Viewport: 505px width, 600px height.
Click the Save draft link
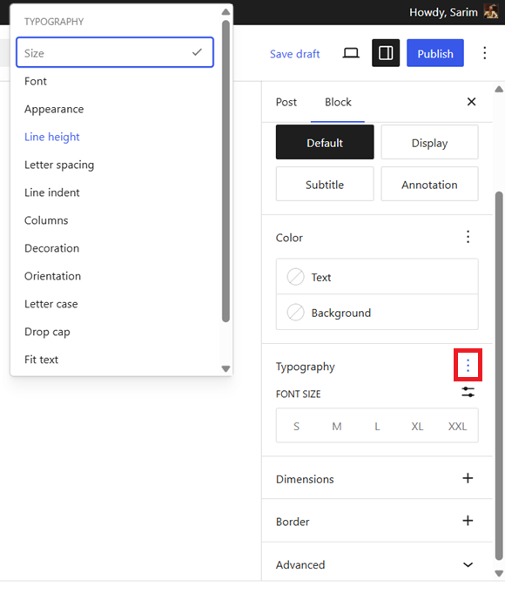tap(294, 54)
